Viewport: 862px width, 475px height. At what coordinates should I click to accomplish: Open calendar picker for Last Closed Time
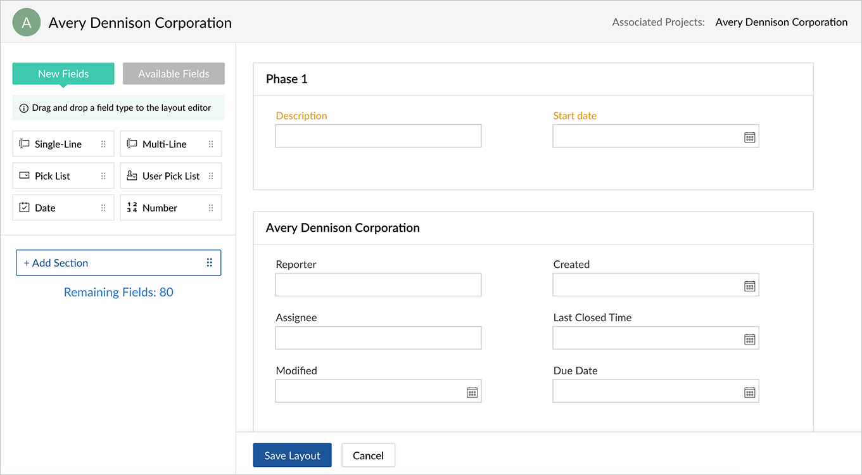[x=750, y=339]
